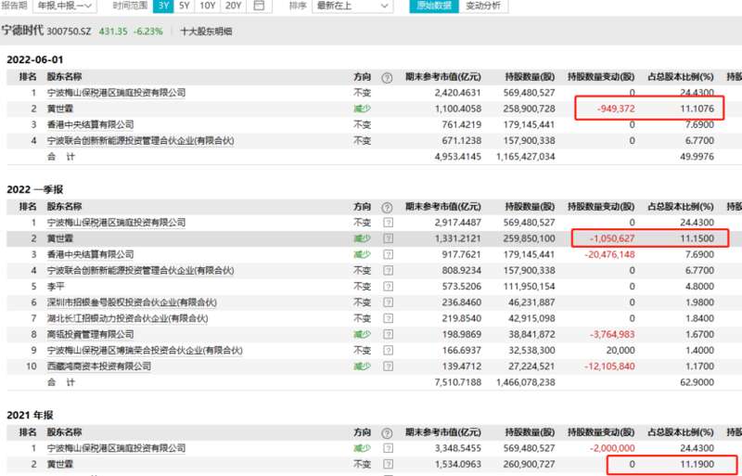Open 宁波梅山保税港区瑞庭投资有限公司 in 2022-06-01 table
The height and width of the screenshot is (476, 742).
click(116, 93)
